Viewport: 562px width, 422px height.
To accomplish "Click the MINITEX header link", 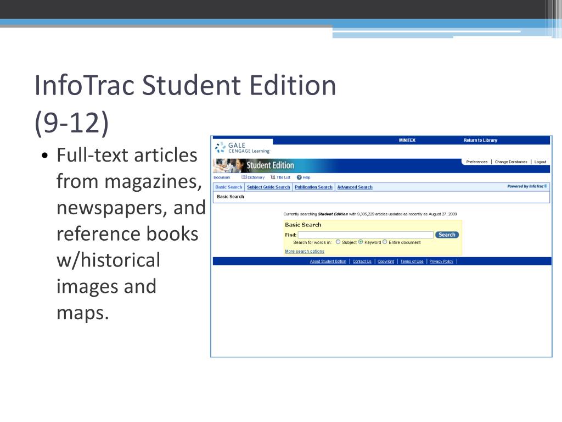I will (x=407, y=140).
